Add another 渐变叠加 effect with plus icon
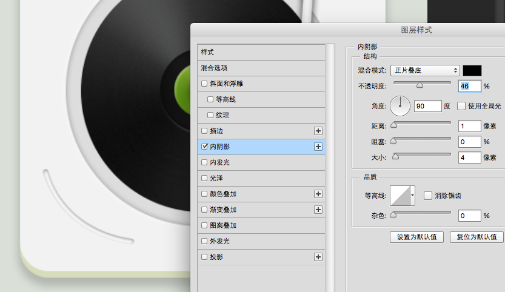This screenshot has width=505, height=292. (318, 210)
